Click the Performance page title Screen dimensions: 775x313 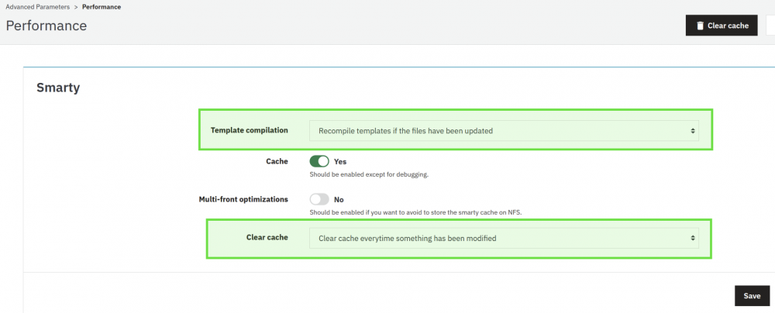(x=46, y=26)
